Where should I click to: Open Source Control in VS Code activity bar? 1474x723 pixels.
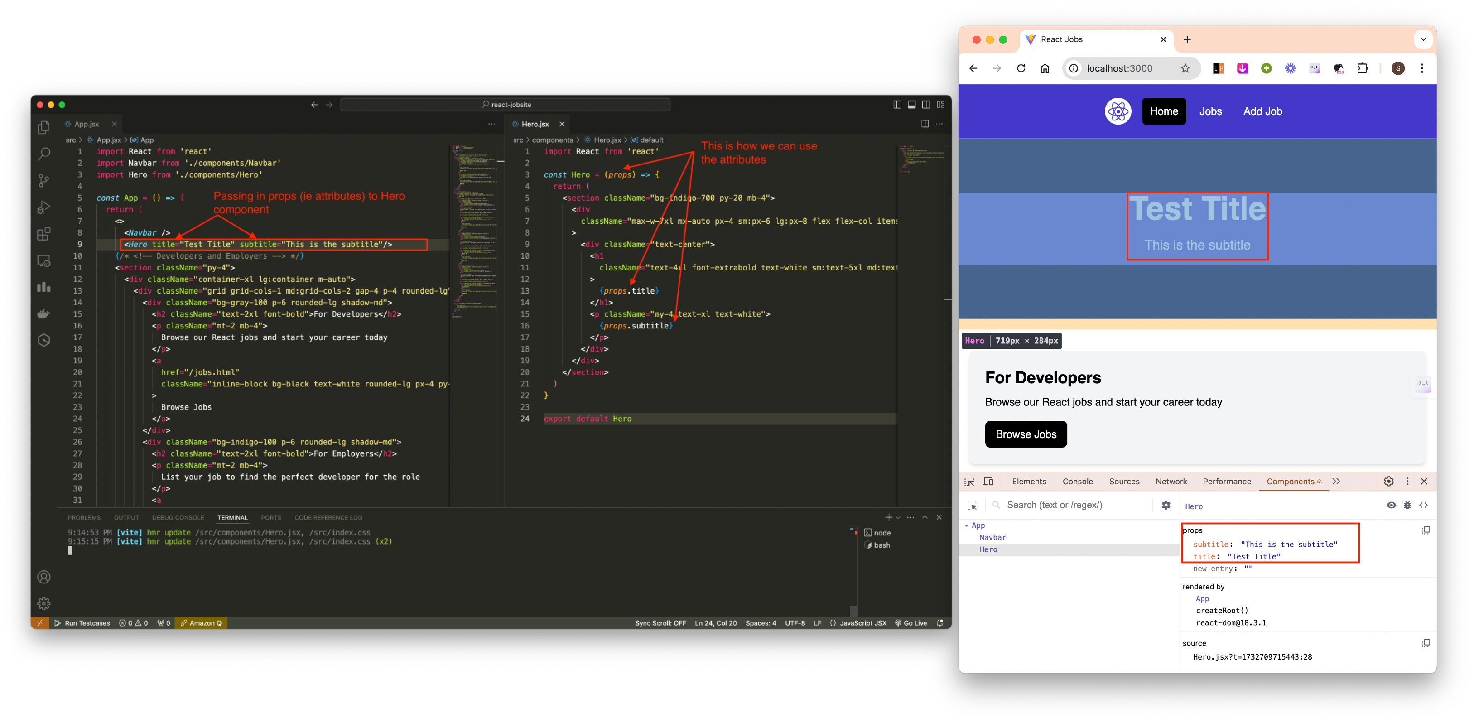click(43, 180)
